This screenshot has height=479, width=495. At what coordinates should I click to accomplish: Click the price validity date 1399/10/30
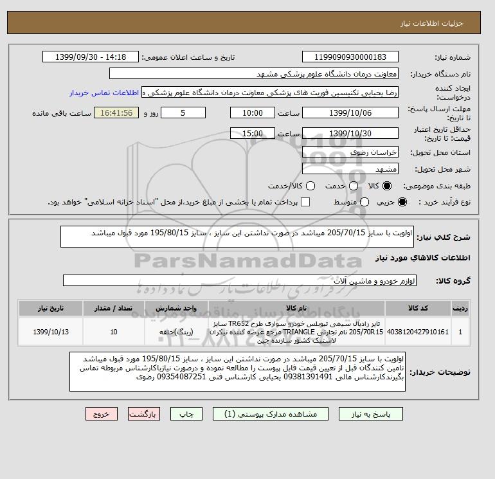(350, 133)
